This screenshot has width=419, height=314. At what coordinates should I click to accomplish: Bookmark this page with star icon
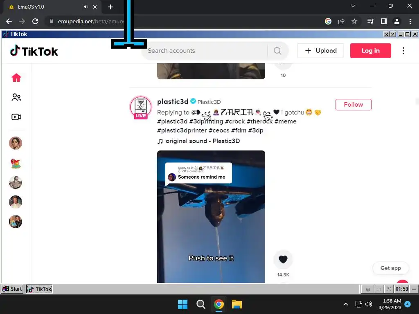point(354,21)
